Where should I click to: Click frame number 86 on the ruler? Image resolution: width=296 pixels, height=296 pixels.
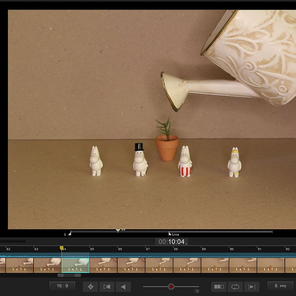[120, 249]
